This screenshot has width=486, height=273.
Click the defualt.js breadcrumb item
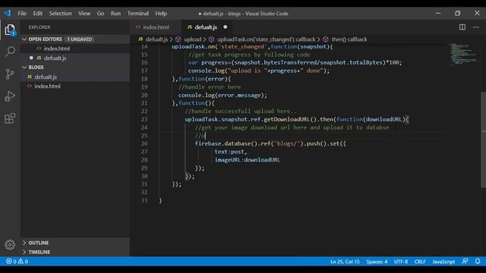pos(156,39)
